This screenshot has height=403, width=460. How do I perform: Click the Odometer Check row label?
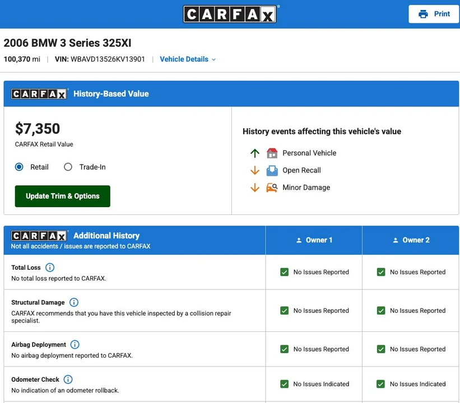[35, 379]
